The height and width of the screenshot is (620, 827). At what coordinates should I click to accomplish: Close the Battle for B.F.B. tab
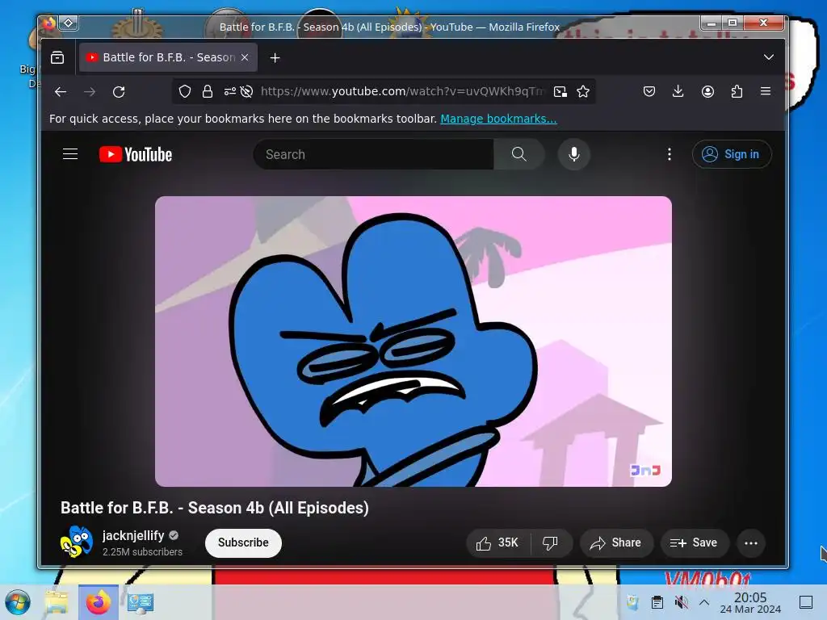point(245,57)
